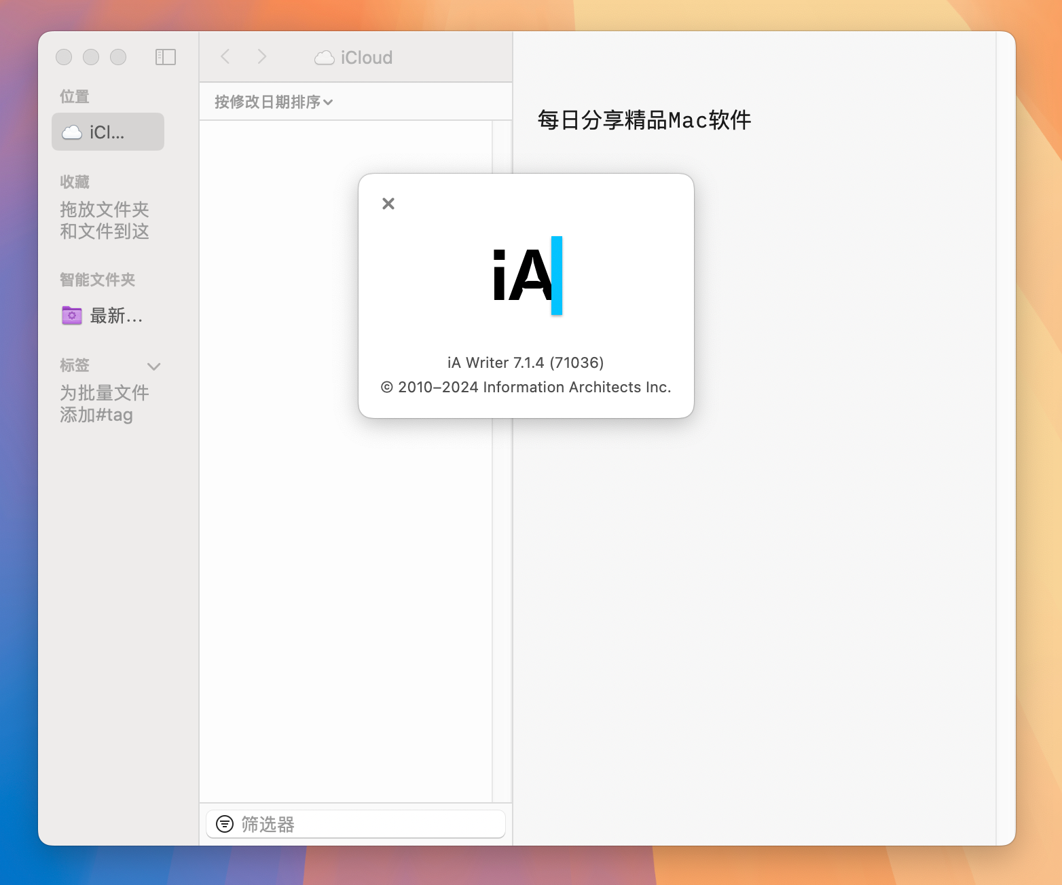
Task: Click the window's third traffic light button
Action: (118, 57)
